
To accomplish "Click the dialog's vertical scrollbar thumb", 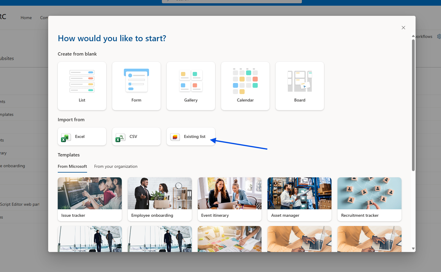I will pyautogui.click(x=413, y=105).
